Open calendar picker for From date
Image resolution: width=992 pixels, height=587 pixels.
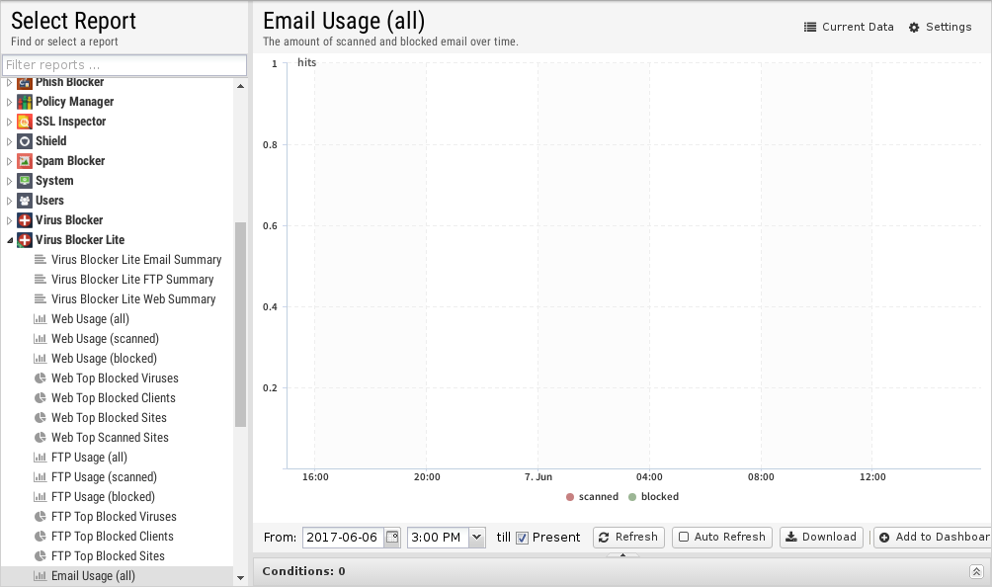392,538
